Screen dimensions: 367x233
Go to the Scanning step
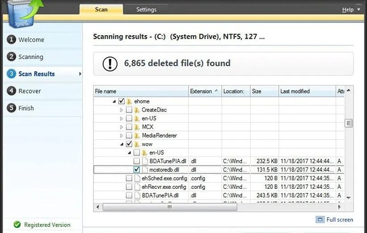coord(31,57)
